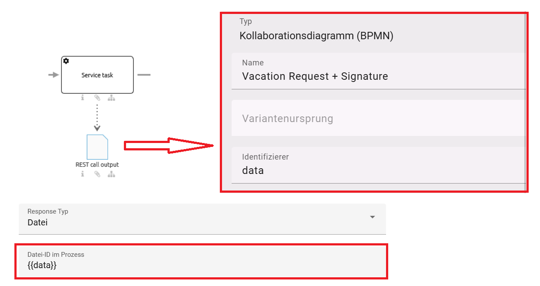The image size is (540, 286).
Task: Click the hierarchy icon under REST call output
Action: [x=111, y=174]
